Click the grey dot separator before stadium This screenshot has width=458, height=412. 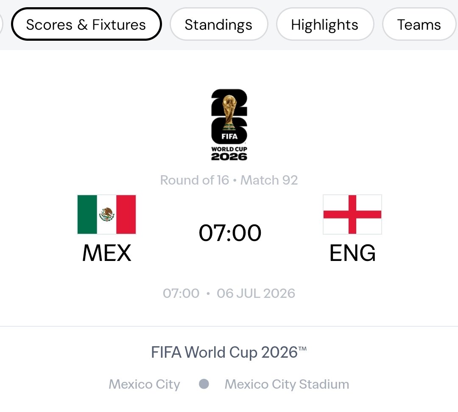tap(204, 384)
